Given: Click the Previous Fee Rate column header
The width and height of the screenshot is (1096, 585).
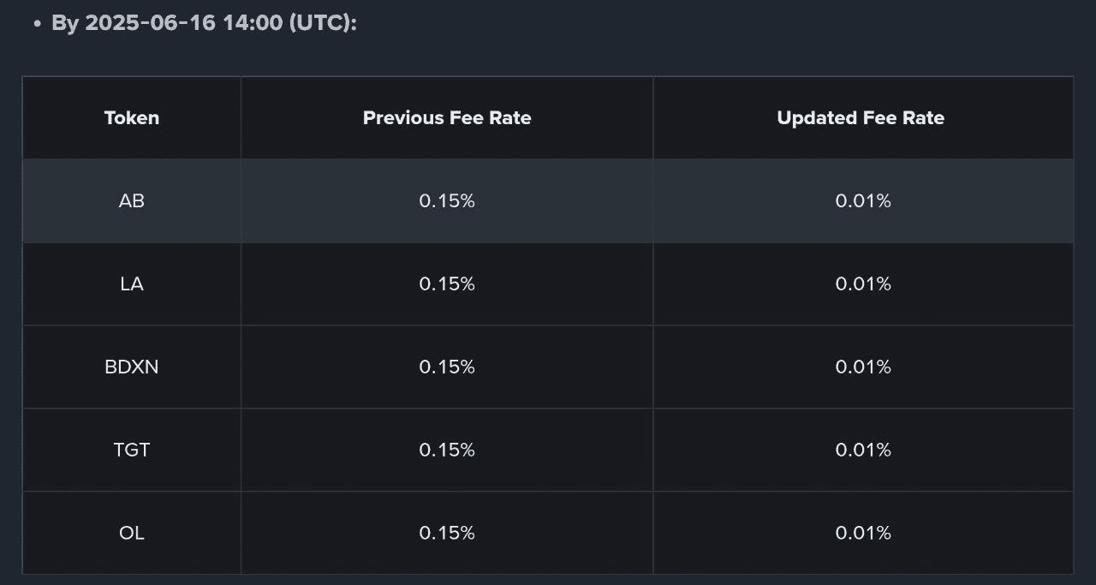Looking at the screenshot, I should (x=447, y=118).
